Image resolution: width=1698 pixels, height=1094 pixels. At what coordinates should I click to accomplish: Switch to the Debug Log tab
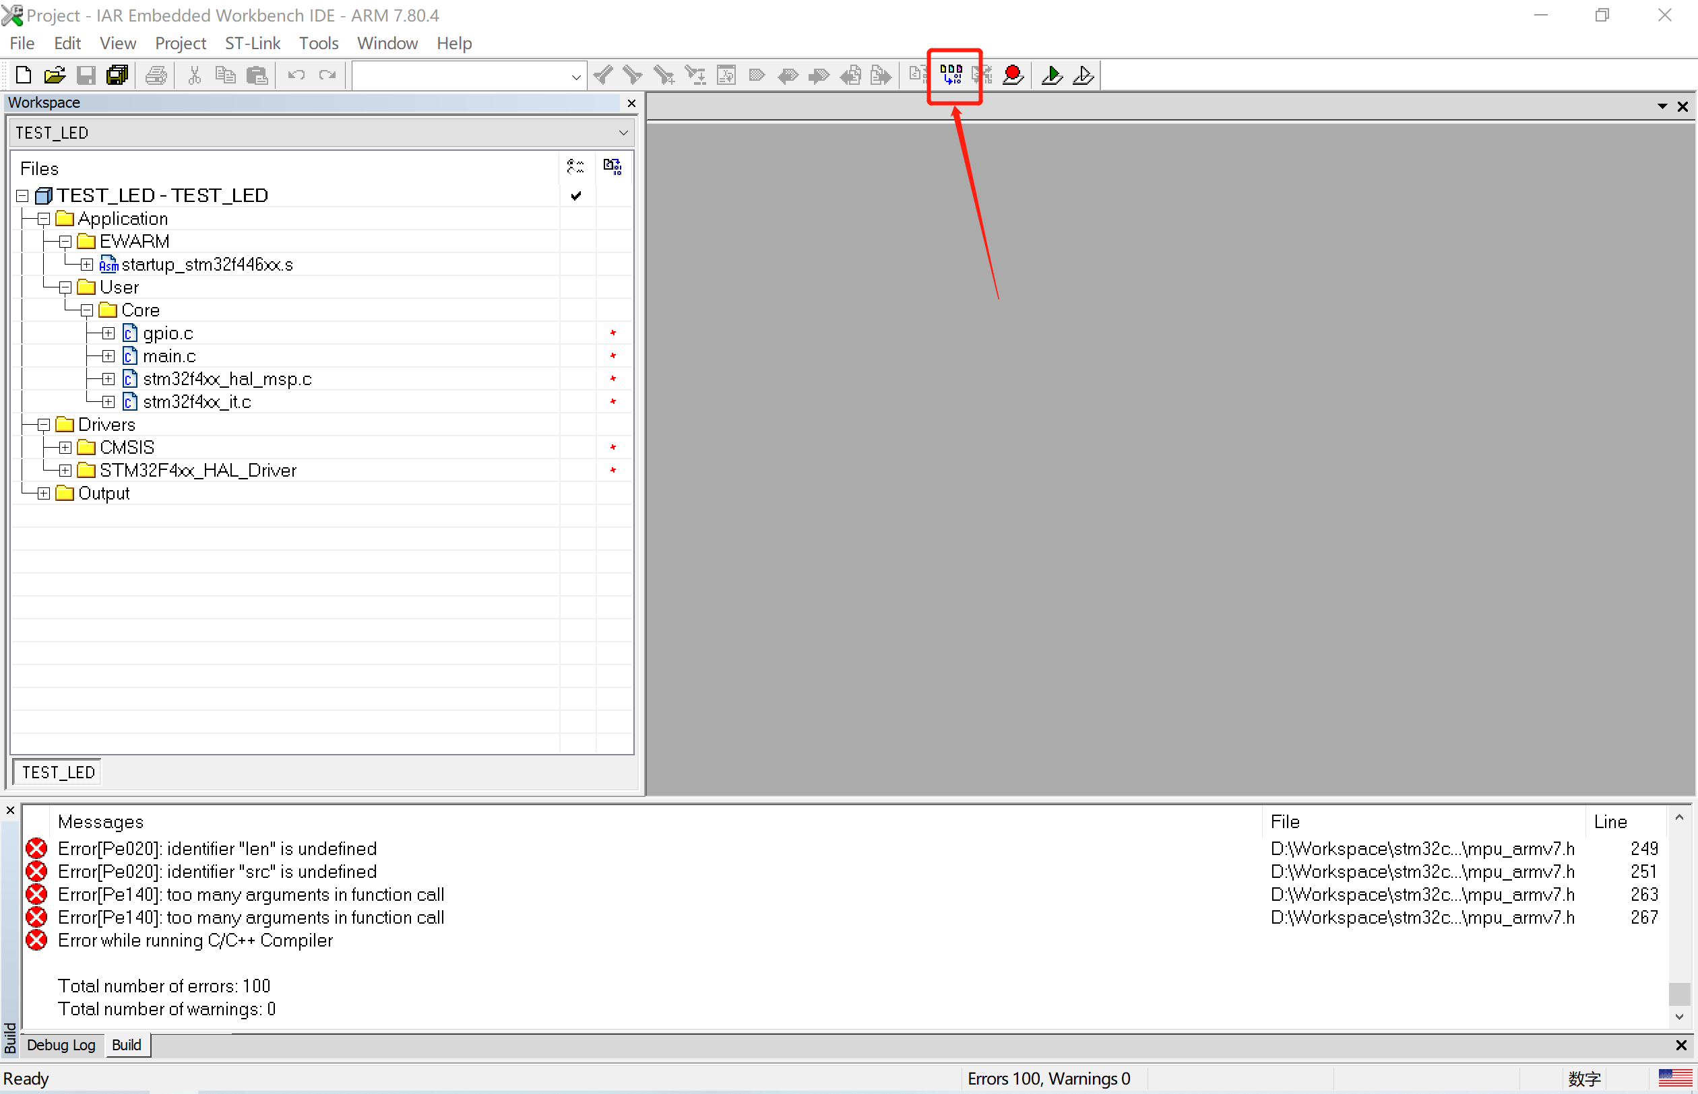pyautogui.click(x=61, y=1044)
